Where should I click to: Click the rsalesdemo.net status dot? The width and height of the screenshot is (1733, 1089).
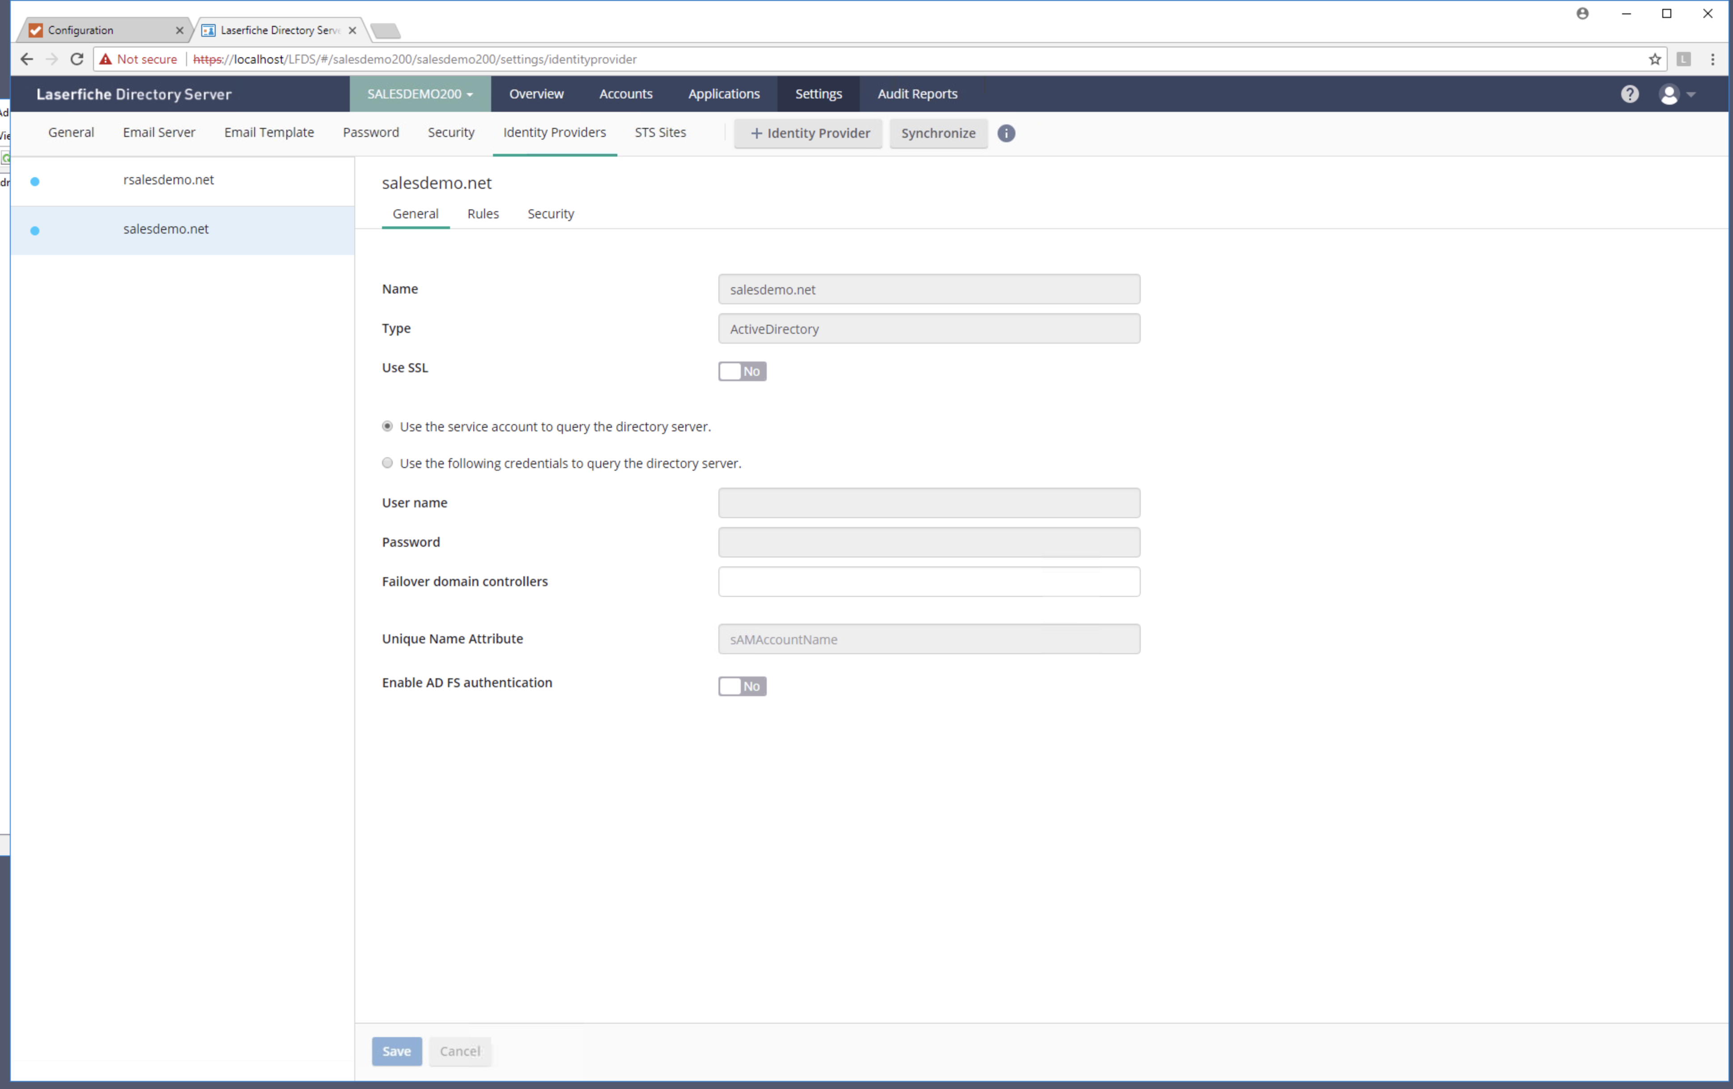[x=34, y=181]
